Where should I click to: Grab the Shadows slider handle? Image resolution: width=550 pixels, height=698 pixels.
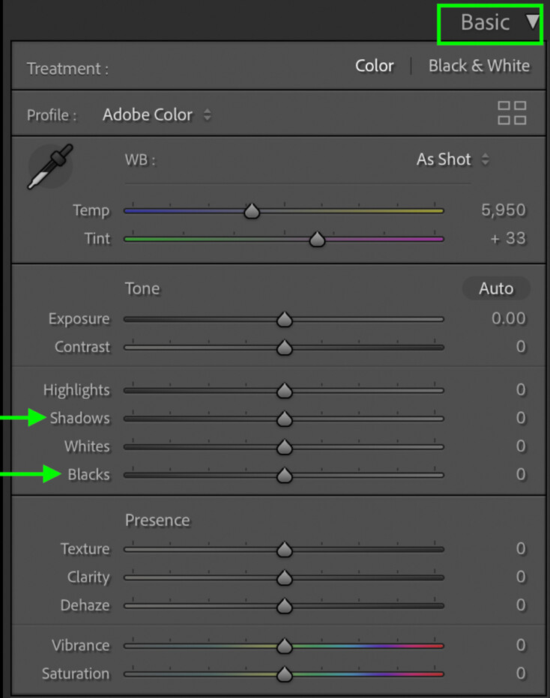tap(285, 418)
